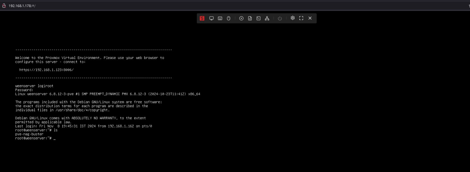Click the 'permitted by applicable law.' line
This screenshot has height=172, width=470.
(43, 122)
